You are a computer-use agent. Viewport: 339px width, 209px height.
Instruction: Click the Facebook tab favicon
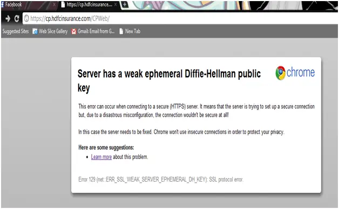pos(3,4)
